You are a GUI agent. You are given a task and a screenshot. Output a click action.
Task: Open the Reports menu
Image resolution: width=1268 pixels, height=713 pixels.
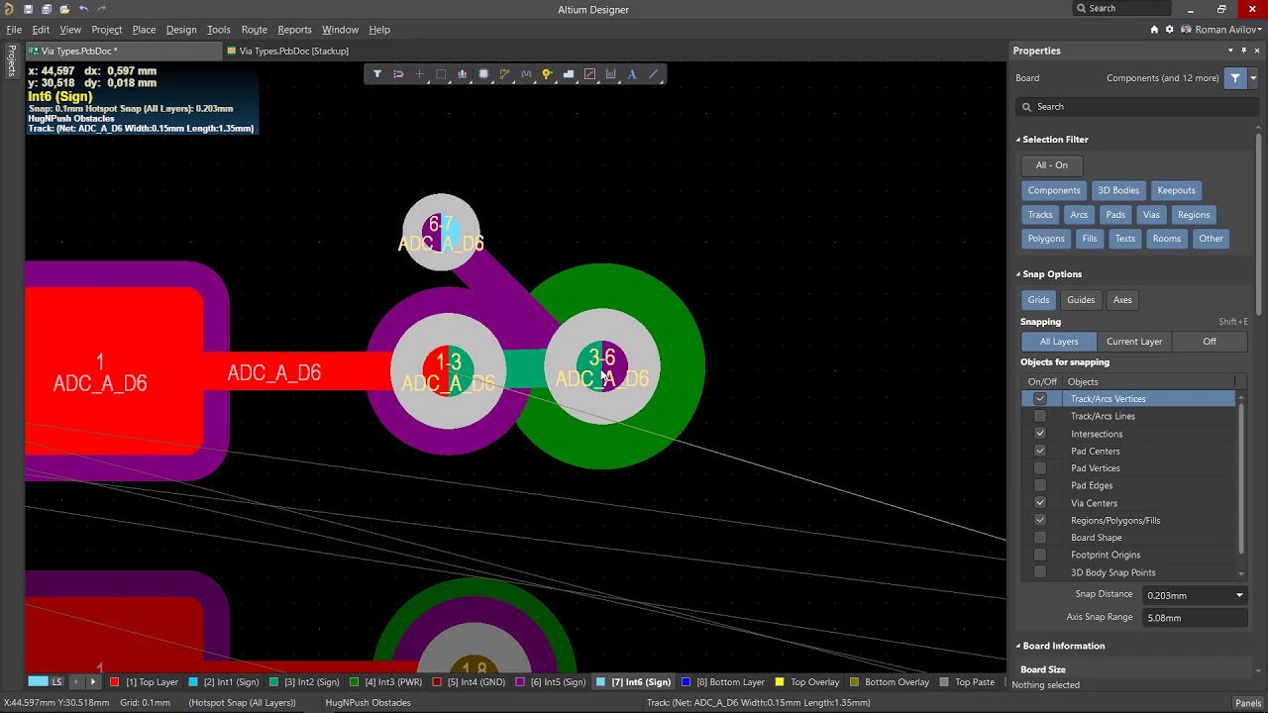coord(294,30)
